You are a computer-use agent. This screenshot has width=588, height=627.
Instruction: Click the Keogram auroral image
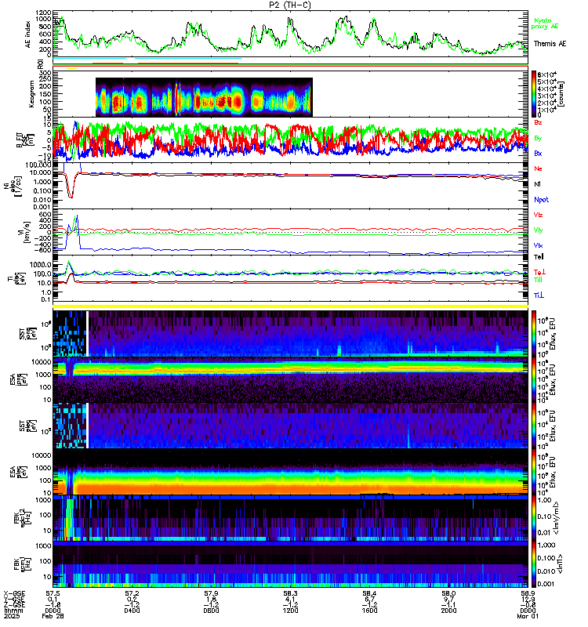click(x=204, y=97)
